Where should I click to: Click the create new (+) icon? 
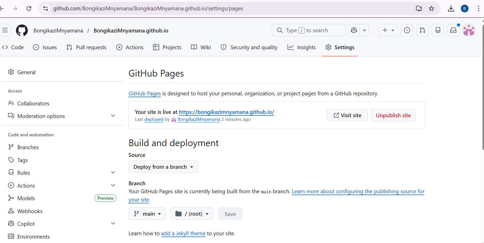point(385,30)
